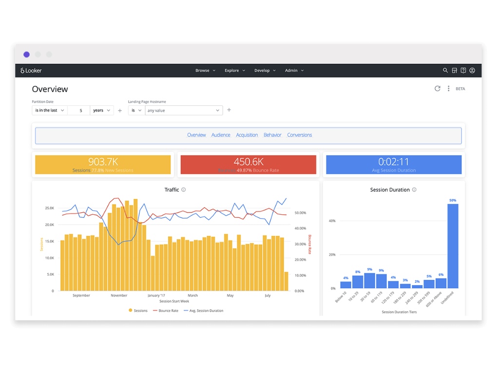The height and width of the screenshot is (374, 499).
Task: Click the marketplace icon in the top bar
Action: (454, 70)
